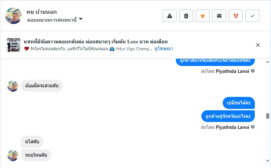Viewport: 271px width, 168px height.
Task: Open the ดูโฆษณา ad link
Action: click(x=163, y=49)
